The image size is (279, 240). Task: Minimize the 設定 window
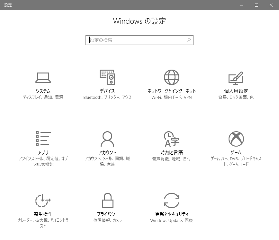coord(242,5)
